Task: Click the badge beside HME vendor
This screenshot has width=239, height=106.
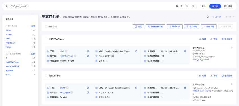Action: tap(66, 51)
